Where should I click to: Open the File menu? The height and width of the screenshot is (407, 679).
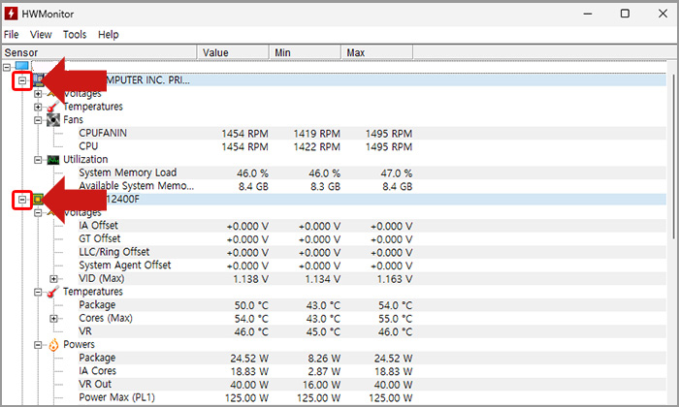pyautogui.click(x=12, y=35)
